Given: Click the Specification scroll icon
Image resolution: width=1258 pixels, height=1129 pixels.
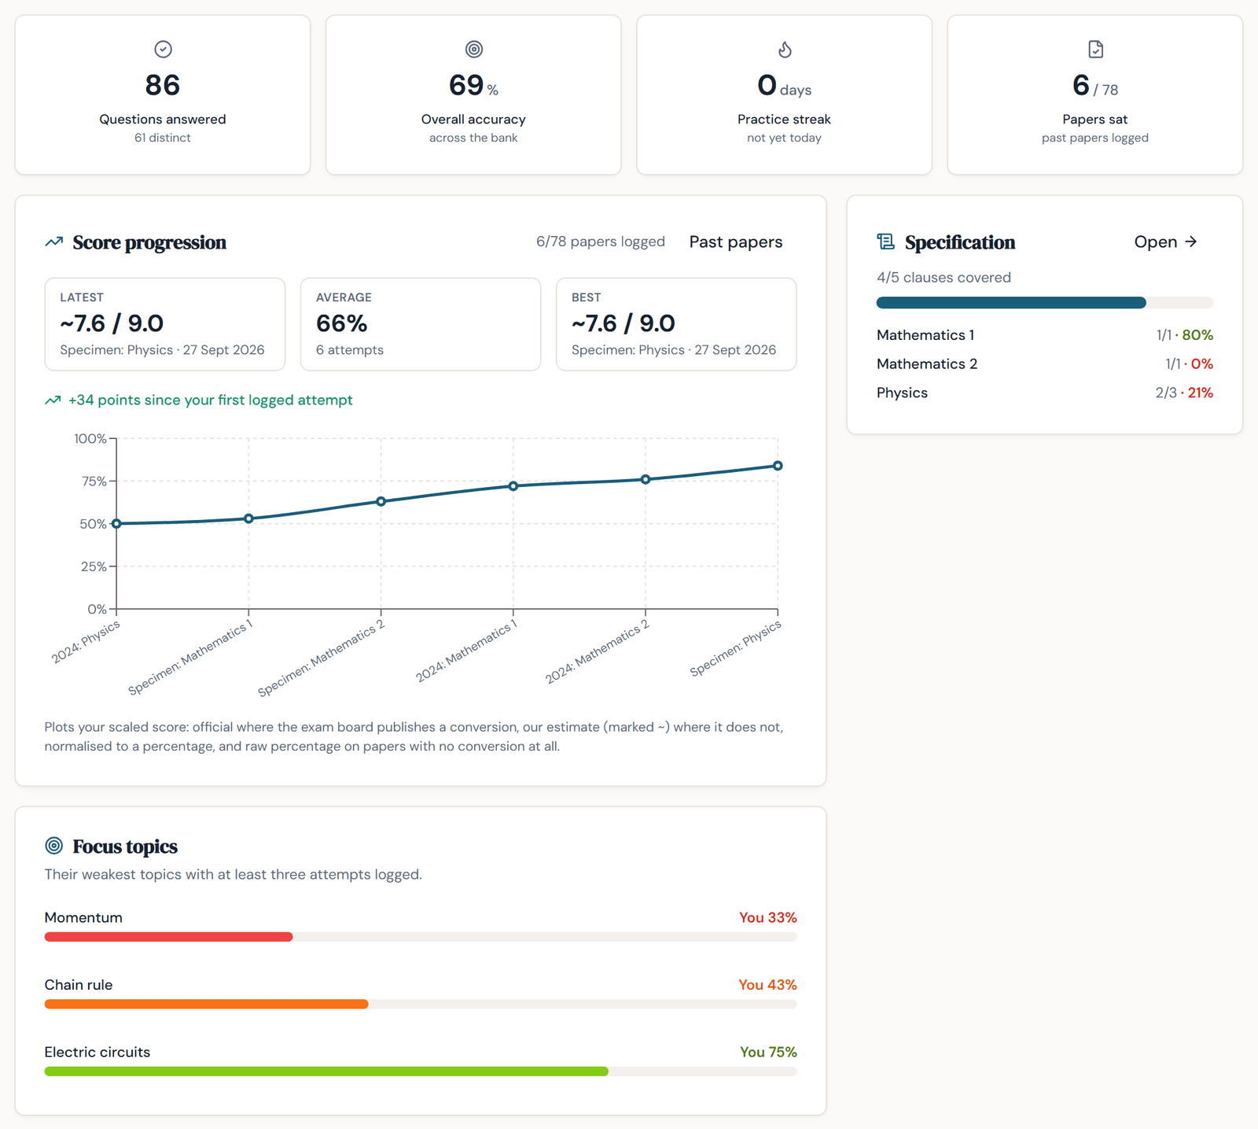Looking at the screenshot, I should tap(886, 242).
